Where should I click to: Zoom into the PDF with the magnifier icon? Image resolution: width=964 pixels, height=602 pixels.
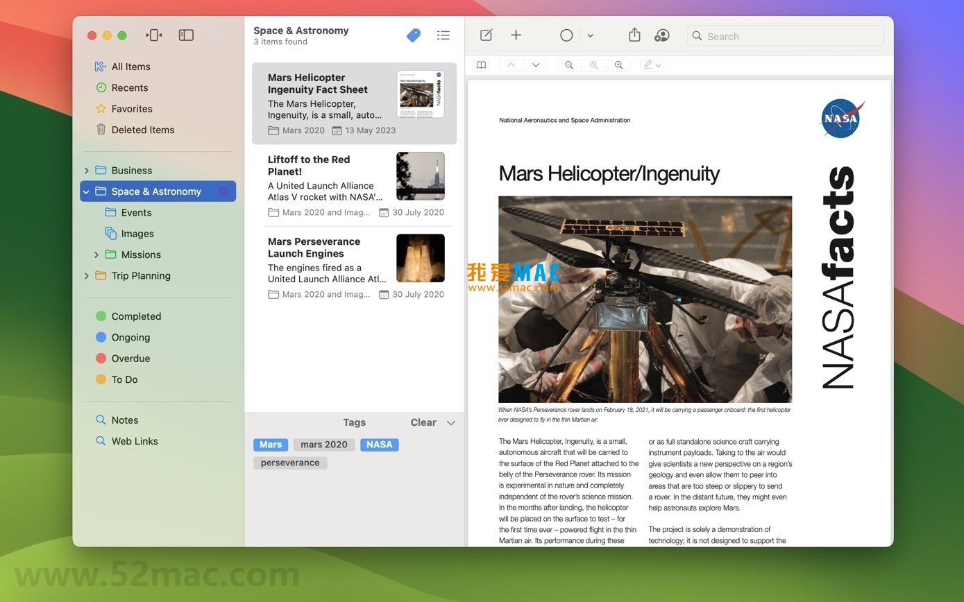pyautogui.click(x=619, y=64)
